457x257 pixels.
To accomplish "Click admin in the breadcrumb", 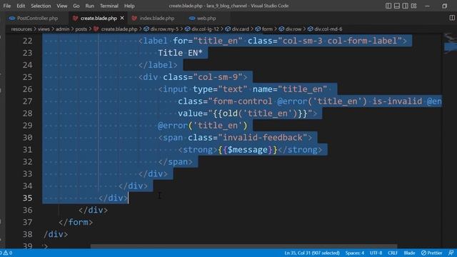I will pyautogui.click(x=62, y=29).
